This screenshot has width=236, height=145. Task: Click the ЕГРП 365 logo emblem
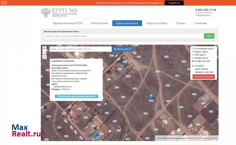click(x=46, y=12)
